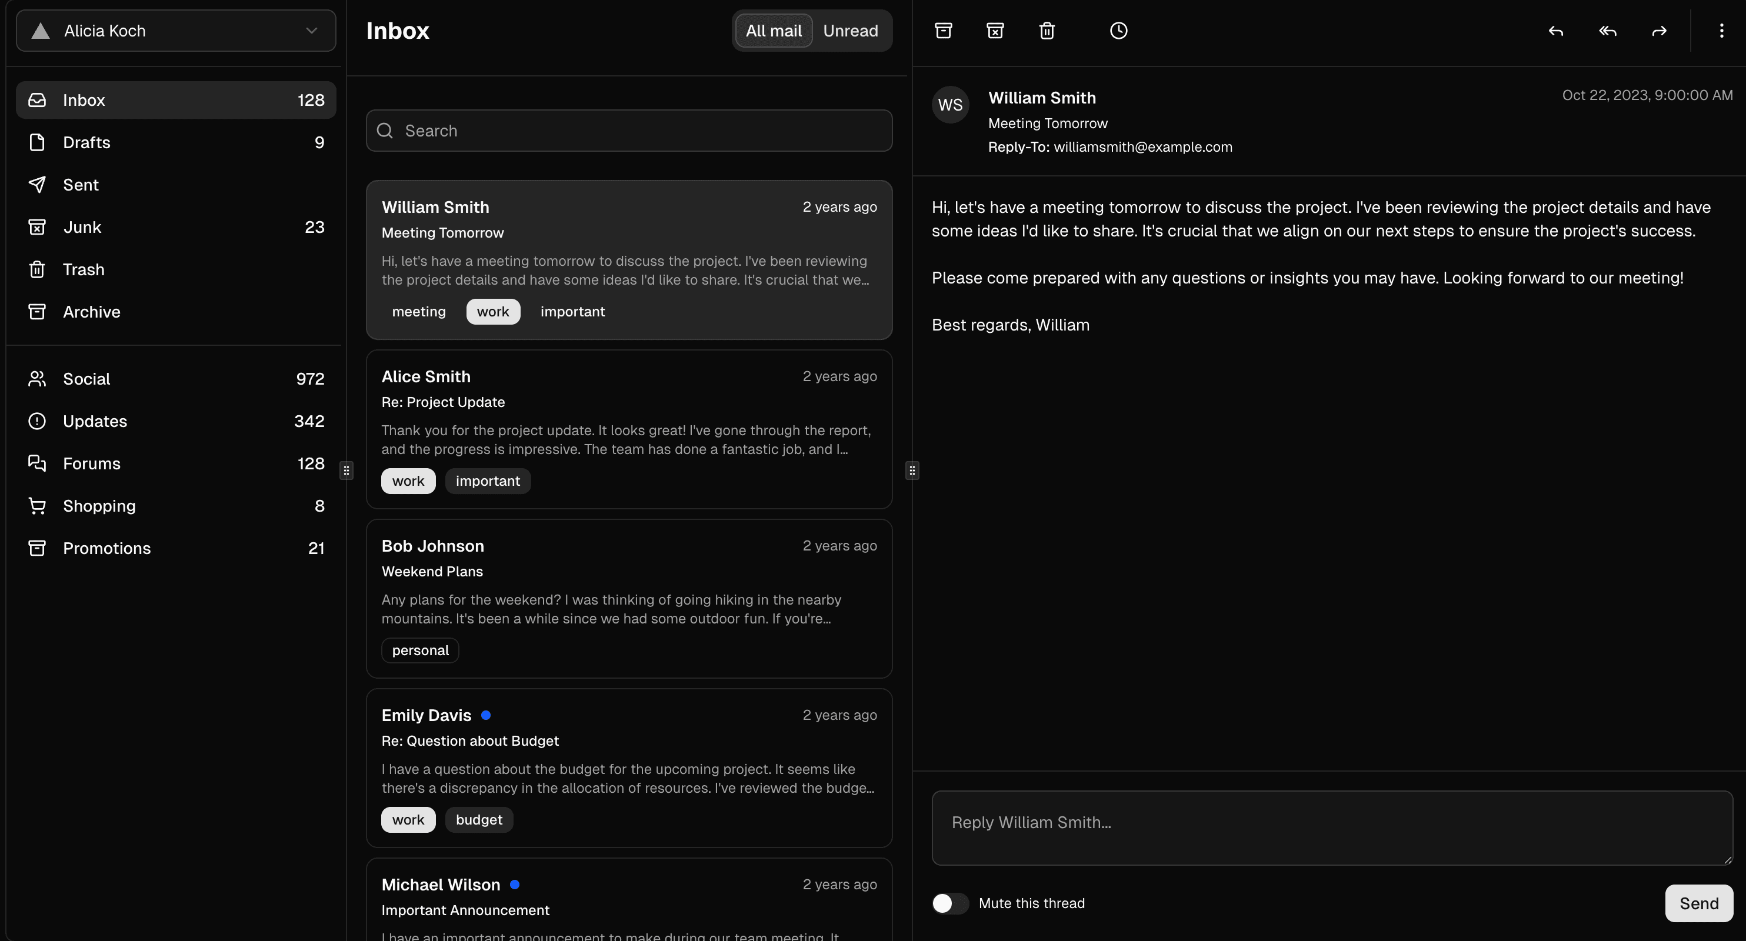This screenshot has height=941, width=1746.
Task: Delete the email using the trash icon
Action: pos(1047,31)
